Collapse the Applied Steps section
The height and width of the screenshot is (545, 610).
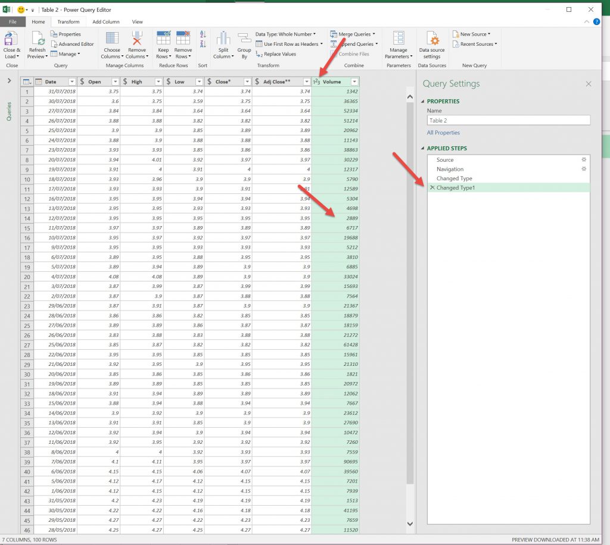click(x=423, y=148)
